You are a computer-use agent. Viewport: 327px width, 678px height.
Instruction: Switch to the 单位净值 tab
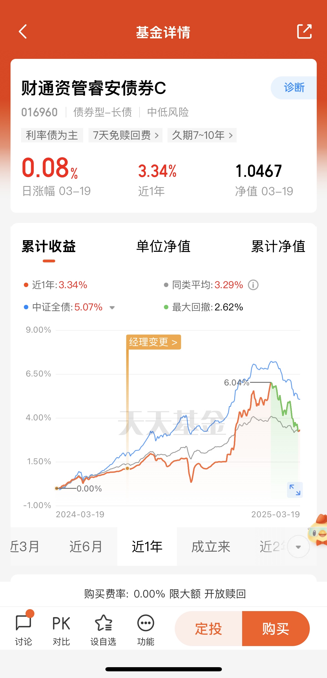pyautogui.click(x=163, y=246)
